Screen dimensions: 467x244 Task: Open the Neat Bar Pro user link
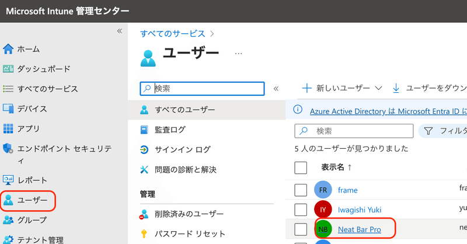(x=360, y=229)
